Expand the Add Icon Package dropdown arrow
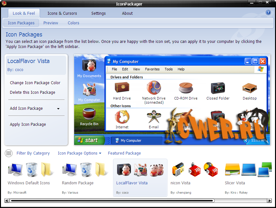The height and width of the screenshot is (208, 276). tap(58, 109)
